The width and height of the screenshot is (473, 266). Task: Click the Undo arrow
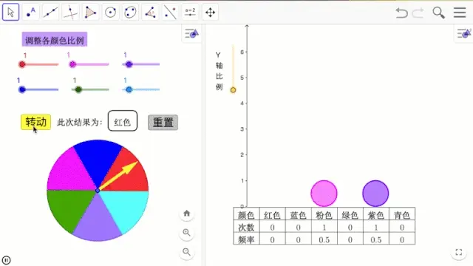[x=402, y=13]
